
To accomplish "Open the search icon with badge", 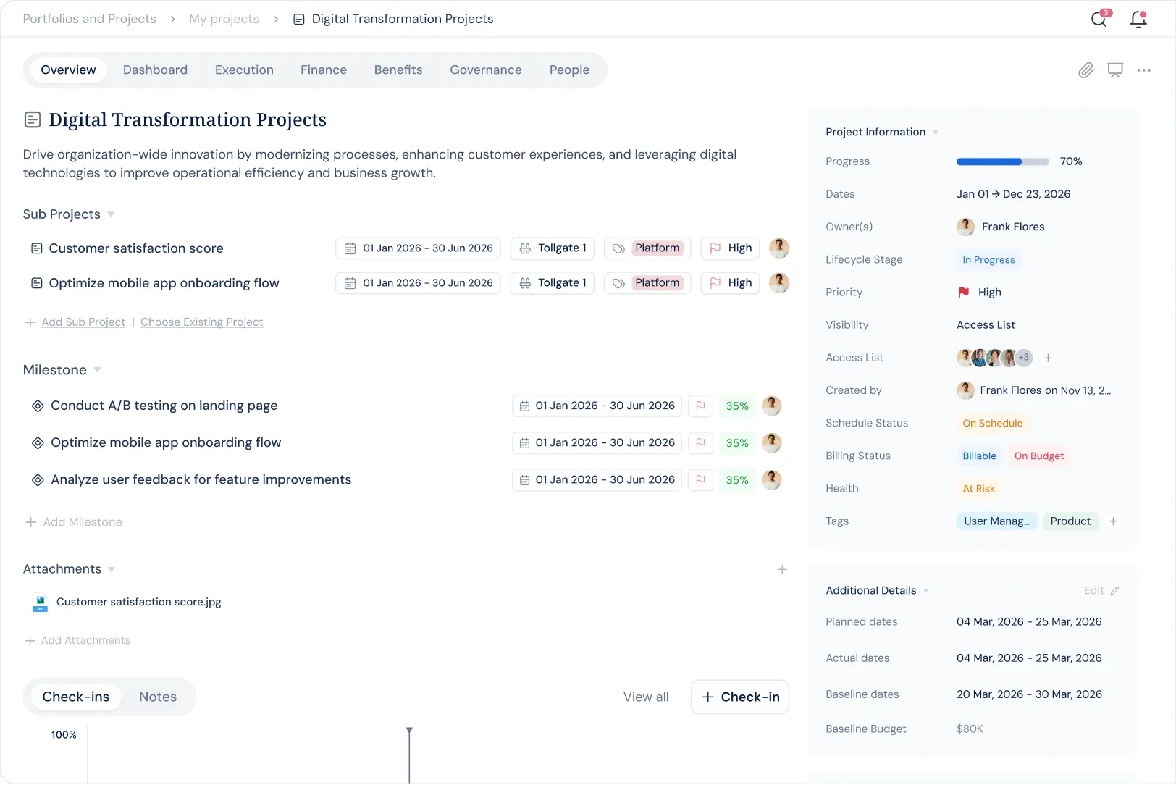I will 1099,19.
